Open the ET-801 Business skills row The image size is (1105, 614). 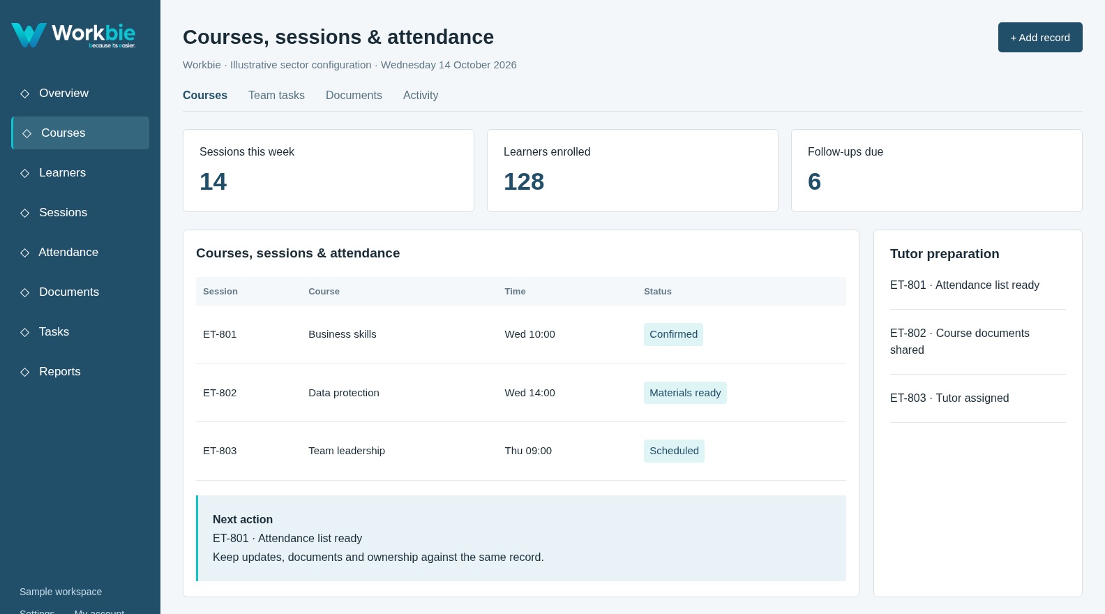pos(521,335)
